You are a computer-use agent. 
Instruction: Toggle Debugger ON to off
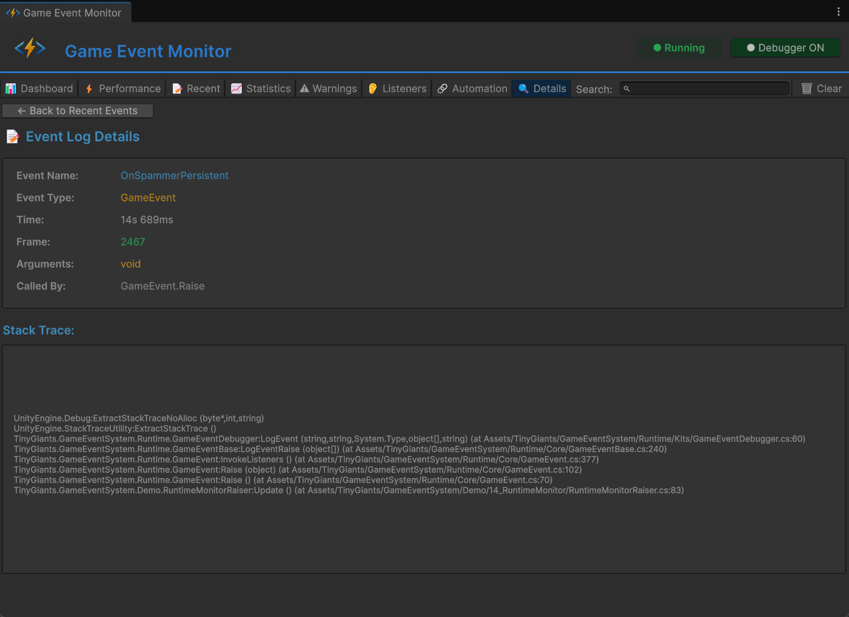[785, 48]
